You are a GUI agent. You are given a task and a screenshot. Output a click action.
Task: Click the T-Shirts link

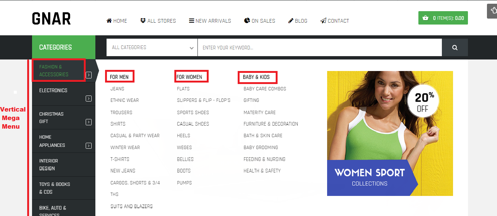[x=120, y=159]
